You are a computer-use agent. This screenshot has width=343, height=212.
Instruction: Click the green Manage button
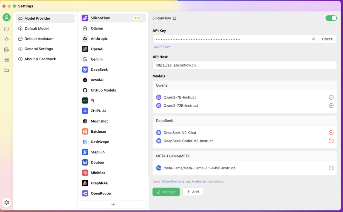coord(166,192)
